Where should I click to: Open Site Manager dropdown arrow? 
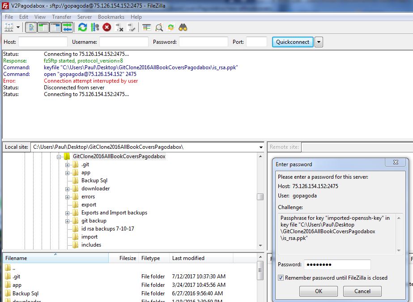tap(18, 27)
